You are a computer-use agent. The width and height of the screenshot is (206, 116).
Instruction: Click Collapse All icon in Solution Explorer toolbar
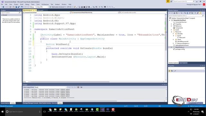pos(190,13)
